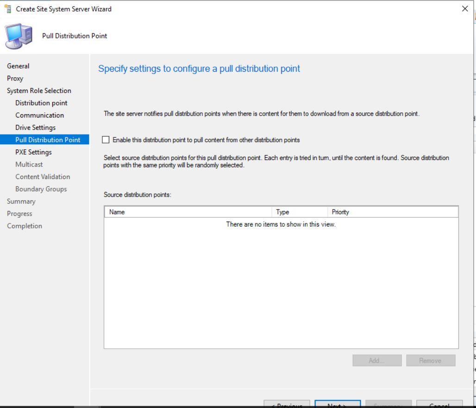The height and width of the screenshot is (408, 476).
Task: Sort source list by Name column
Action: (188, 212)
